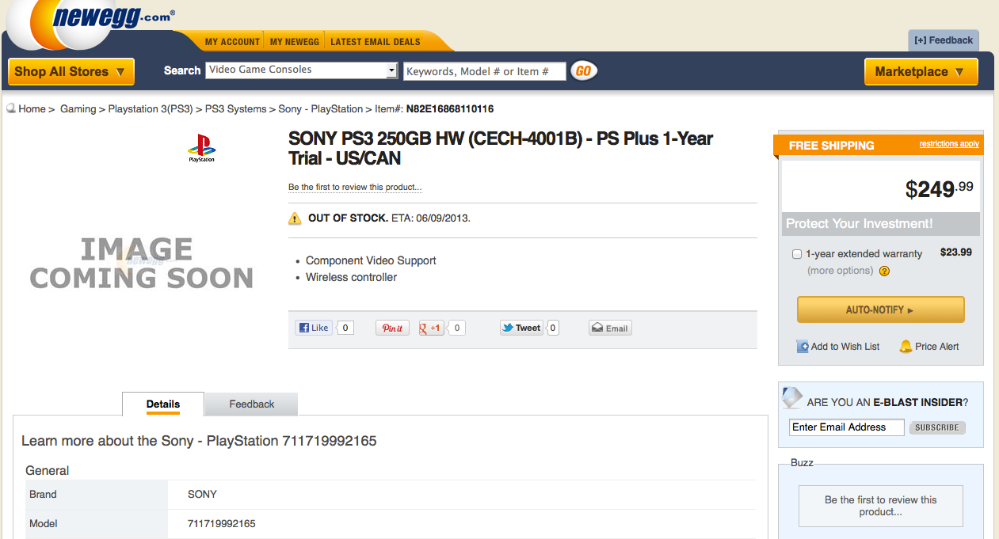
Task: Click the Tweet count box
Action: pos(553,328)
